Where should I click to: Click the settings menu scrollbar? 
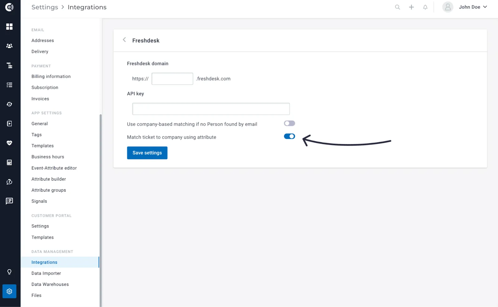tap(101, 210)
